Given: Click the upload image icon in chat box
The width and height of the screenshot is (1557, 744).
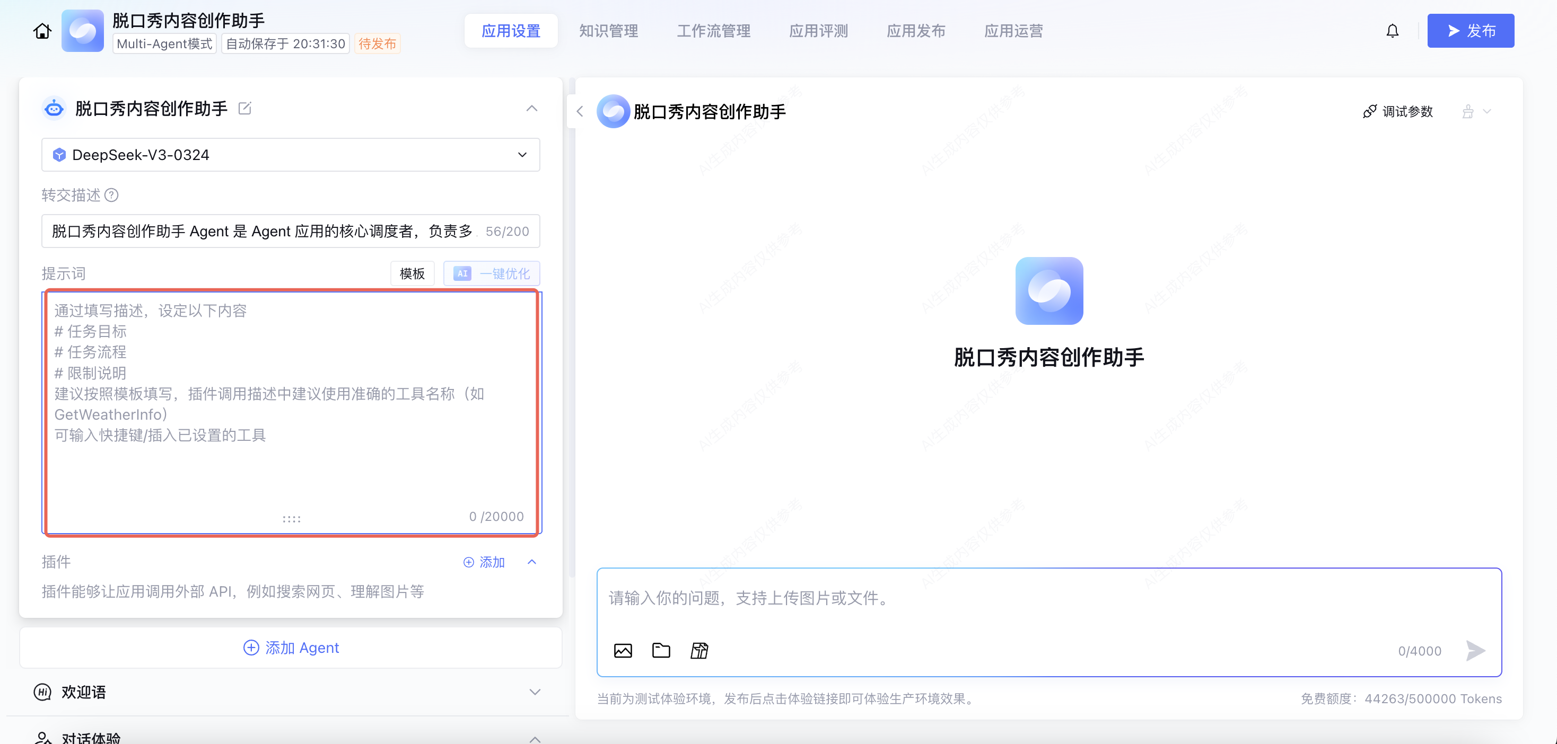Looking at the screenshot, I should pyautogui.click(x=623, y=650).
